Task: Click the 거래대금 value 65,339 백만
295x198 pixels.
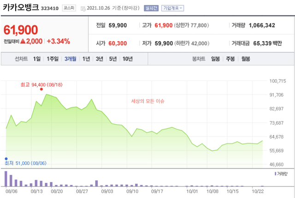Action: coord(267,43)
